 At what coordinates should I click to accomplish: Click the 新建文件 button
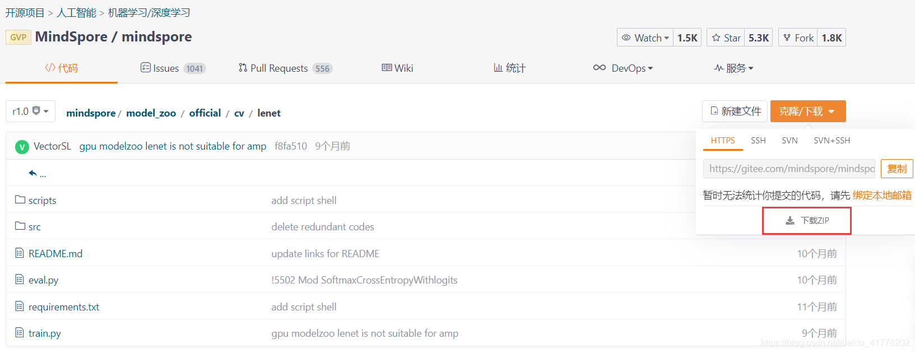pyautogui.click(x=735, y=111)
